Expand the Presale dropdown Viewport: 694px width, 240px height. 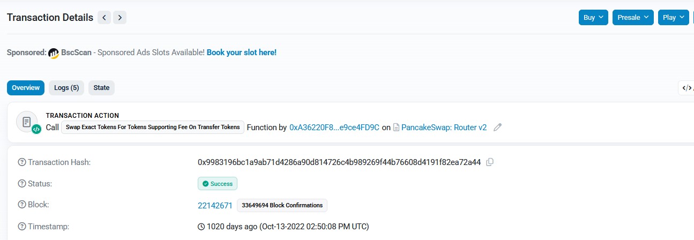click(x=633, y=17)
